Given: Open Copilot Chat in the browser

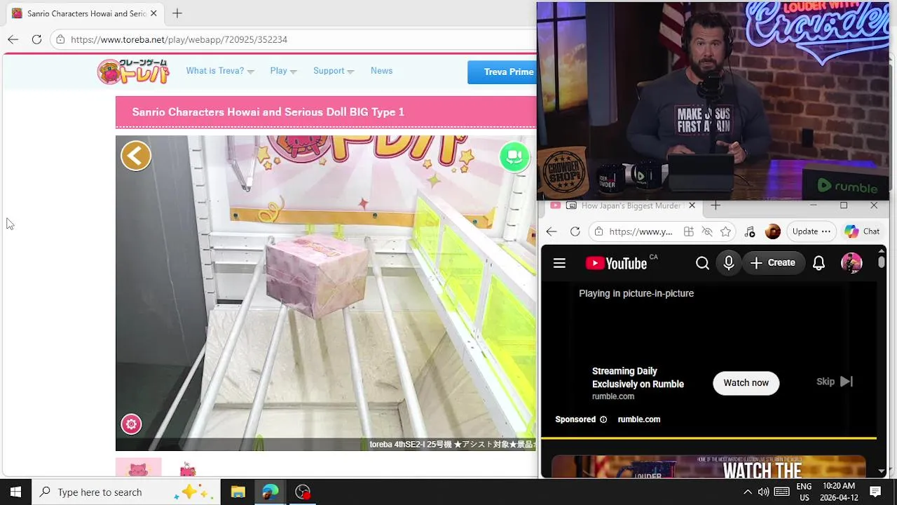Looking at the screenshot, I should pos(863,231).
